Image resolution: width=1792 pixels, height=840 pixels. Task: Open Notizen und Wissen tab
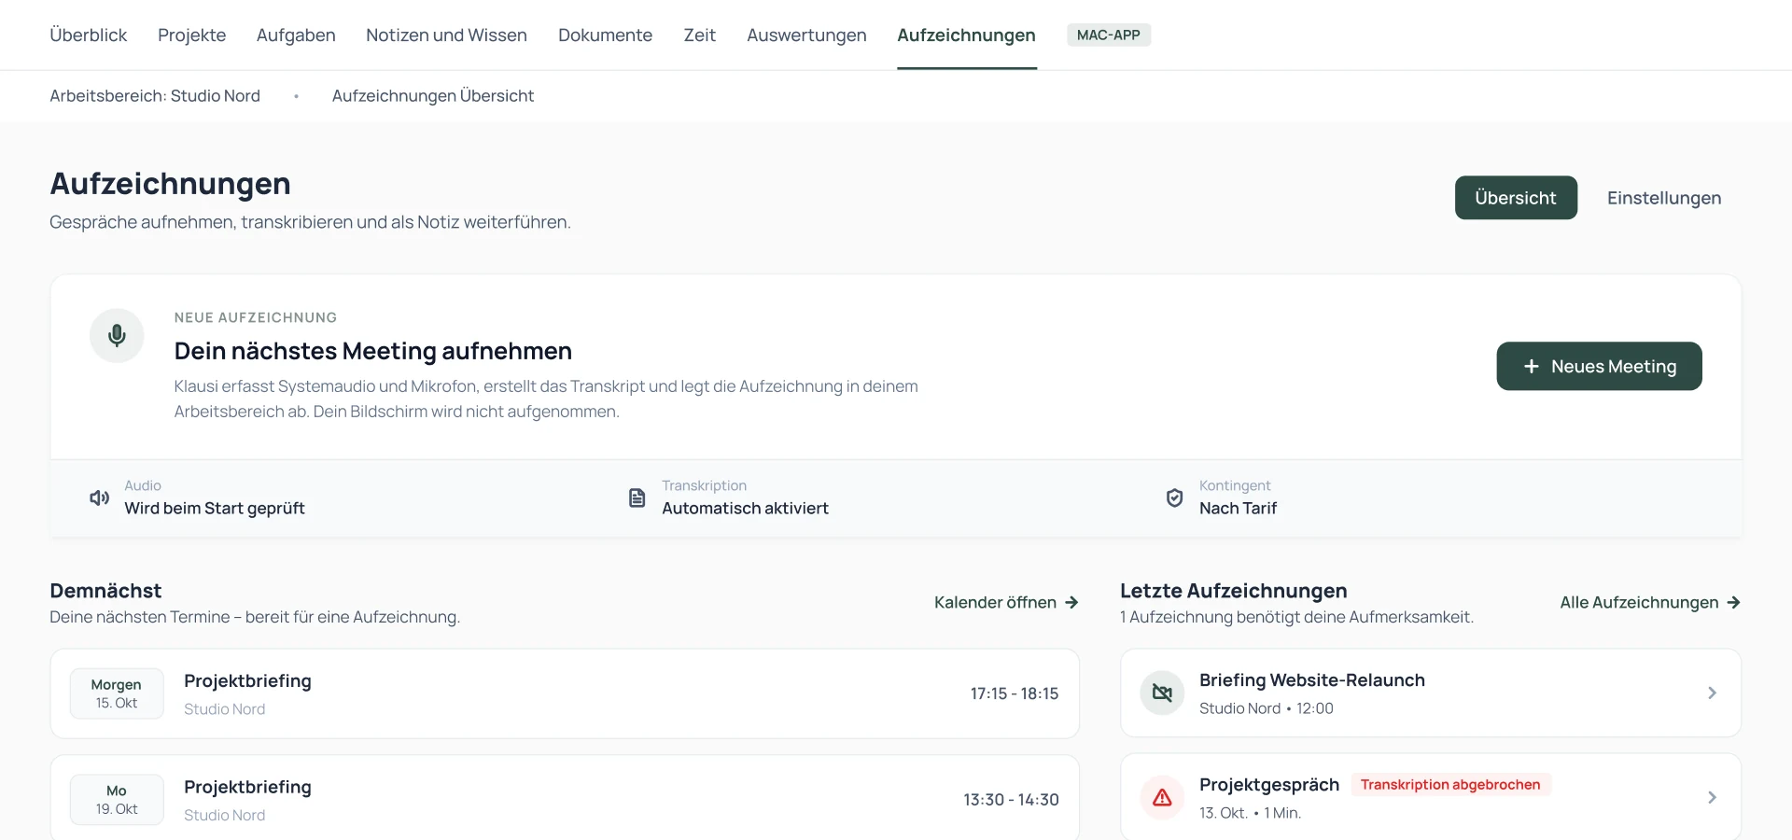click(x=446, y=35)
